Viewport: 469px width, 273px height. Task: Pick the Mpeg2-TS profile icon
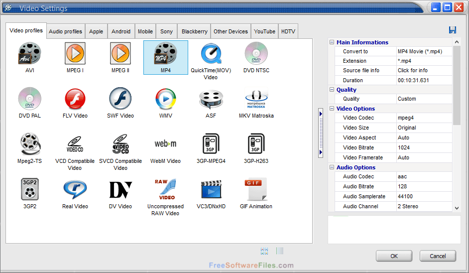point(29,144)
